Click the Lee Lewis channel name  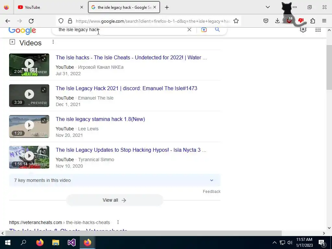[x=88, y=129]
